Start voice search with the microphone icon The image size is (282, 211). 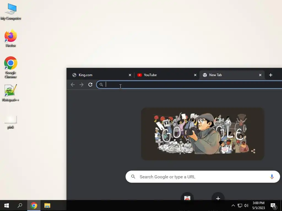[272, 177]
